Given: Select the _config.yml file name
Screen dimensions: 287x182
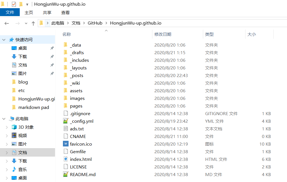Looking at the screenshot, I should (x=82, y=121).
